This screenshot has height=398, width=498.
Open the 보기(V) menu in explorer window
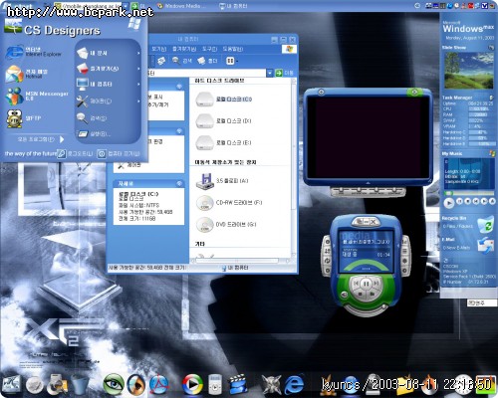[x=158, y=49]
